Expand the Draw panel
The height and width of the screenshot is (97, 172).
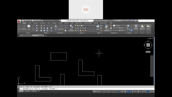[28, 33]
